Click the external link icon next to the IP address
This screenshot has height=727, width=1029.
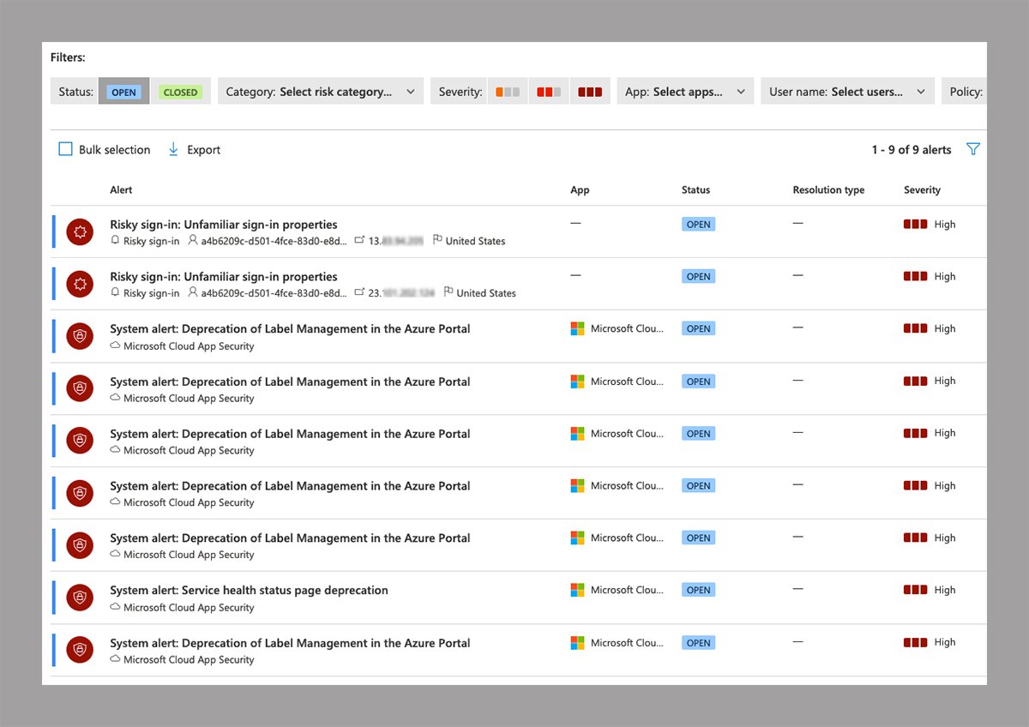point(359,241)
